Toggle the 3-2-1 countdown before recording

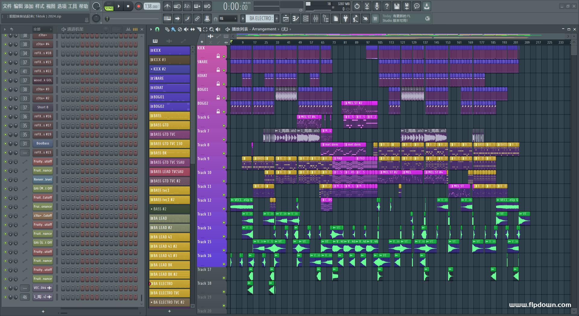coord(187,6)
